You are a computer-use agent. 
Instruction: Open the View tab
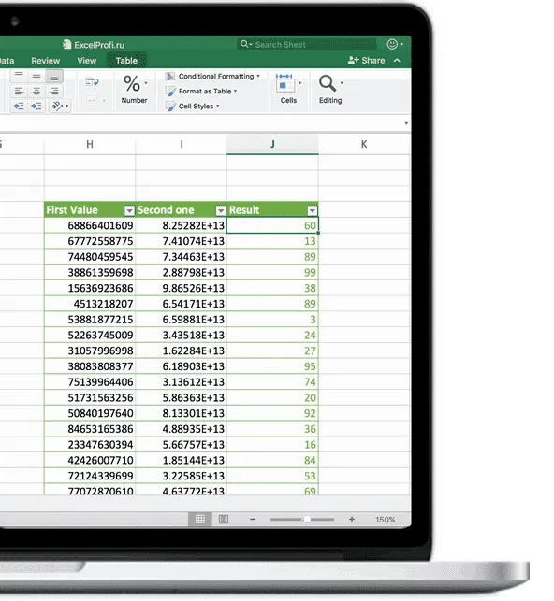click(x=87, y=61)
